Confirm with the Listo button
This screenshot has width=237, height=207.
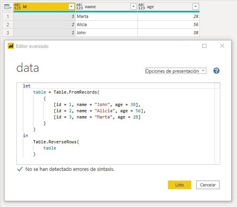(x=180, y=185)
